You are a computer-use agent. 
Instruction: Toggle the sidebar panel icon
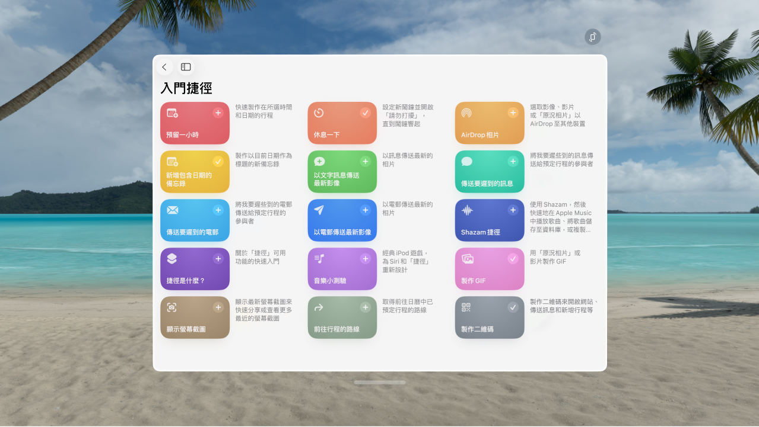[186, 67]
